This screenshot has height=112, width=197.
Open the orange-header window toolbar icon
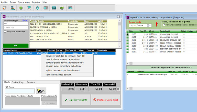pos(46,8)
